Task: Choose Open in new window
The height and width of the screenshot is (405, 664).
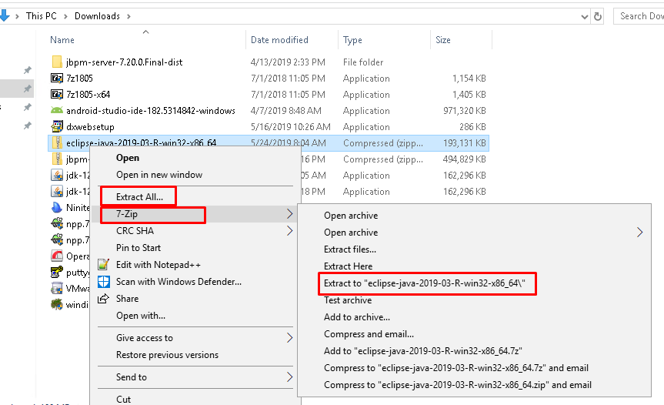Action: coord(159,175)
